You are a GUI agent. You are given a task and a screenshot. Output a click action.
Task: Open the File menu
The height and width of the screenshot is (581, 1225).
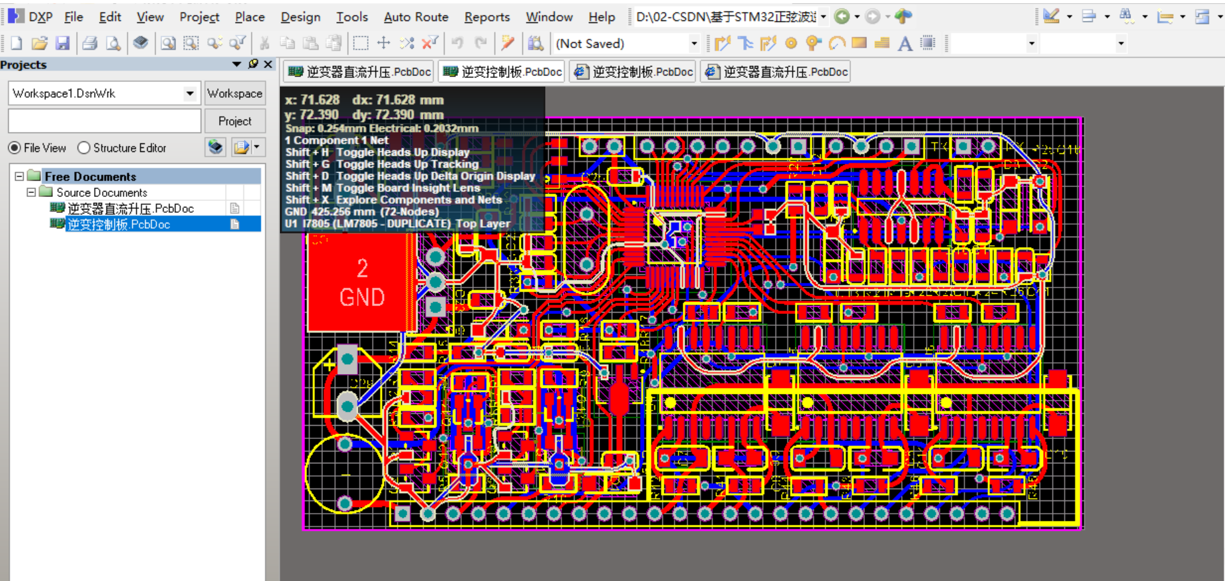click(x=73, y=17)
